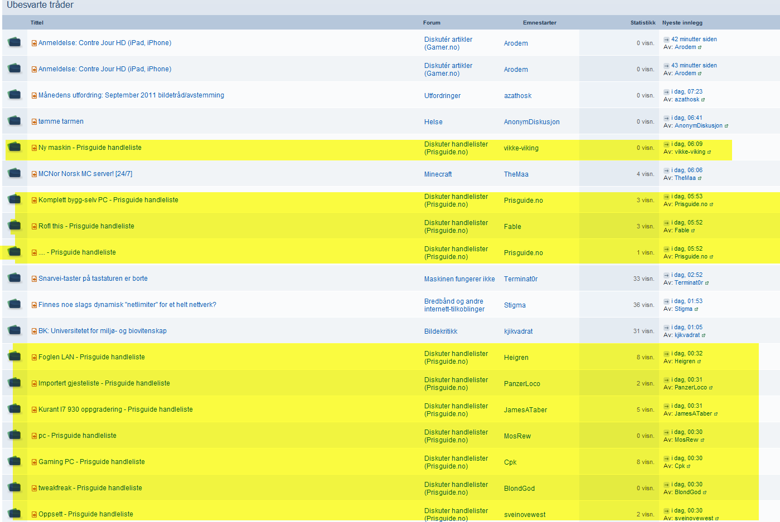Open the Helse forum link

433,122
